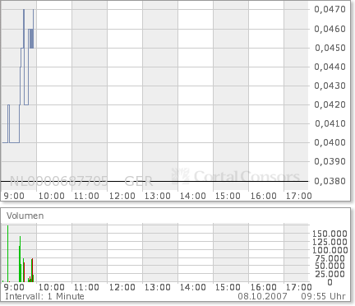Select 10:00 on the volume chart time axis
Viewport: 355px width, 306px height.
[x=52, y=288]
